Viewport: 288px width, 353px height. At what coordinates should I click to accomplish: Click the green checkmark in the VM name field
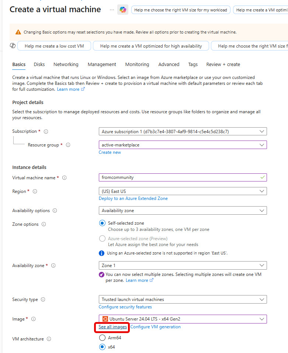(262, 177)
